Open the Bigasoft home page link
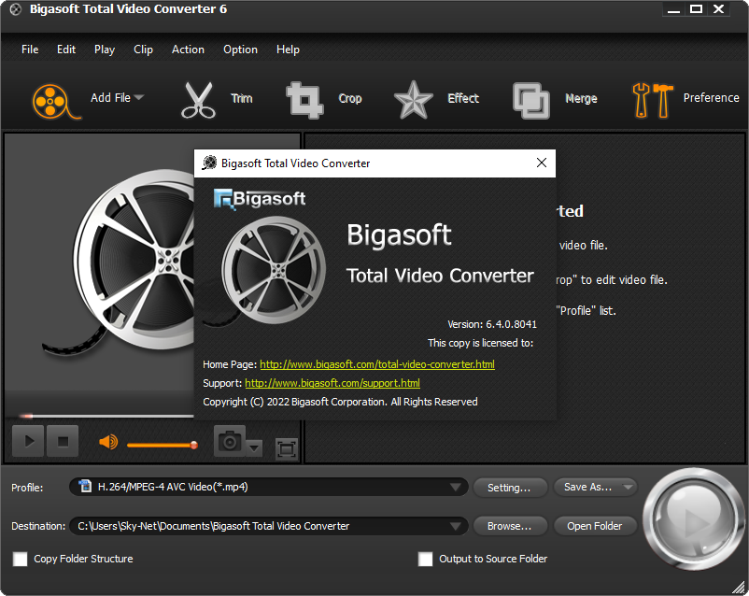This screenshot has height=596, width=749. click(x=377, y=364)
